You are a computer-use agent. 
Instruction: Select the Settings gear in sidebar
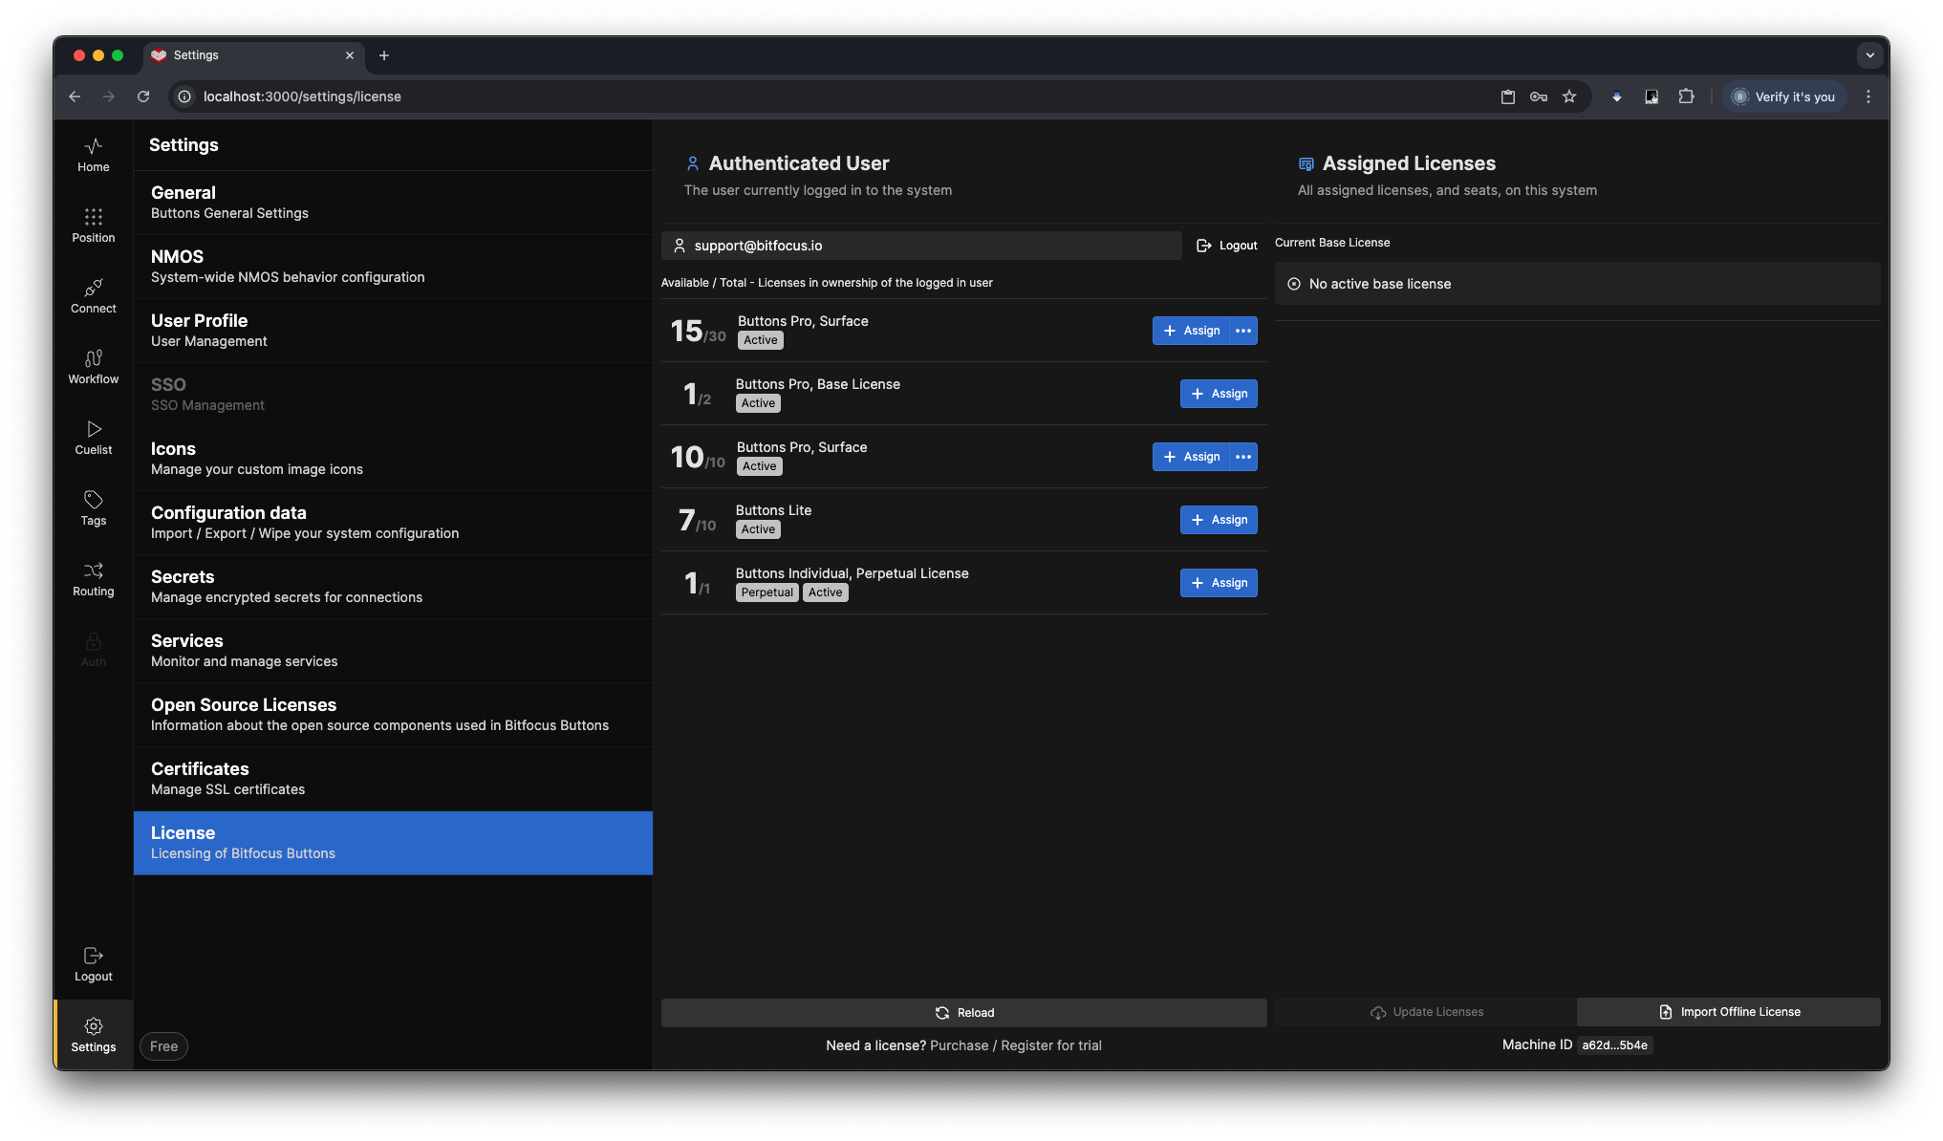[93, 1035]
